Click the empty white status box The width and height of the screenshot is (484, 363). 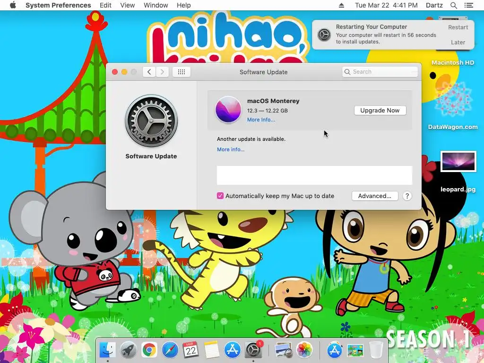coord(314,175)
